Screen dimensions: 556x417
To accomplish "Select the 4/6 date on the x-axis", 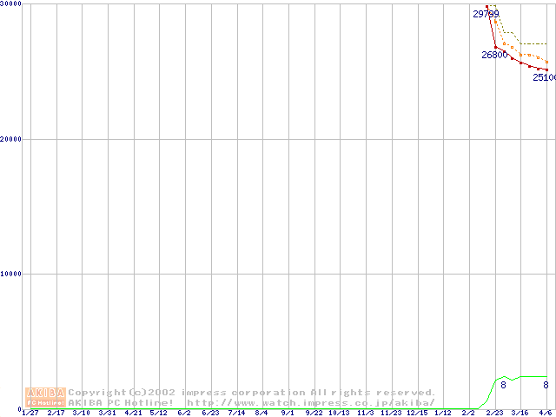I will [546, 413].
